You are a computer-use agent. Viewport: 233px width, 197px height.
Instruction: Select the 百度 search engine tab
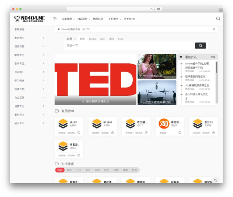(82, 39)
